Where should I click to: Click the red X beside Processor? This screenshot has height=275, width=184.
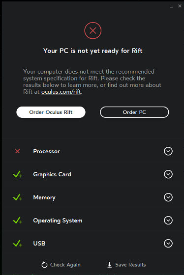point(17,151)
